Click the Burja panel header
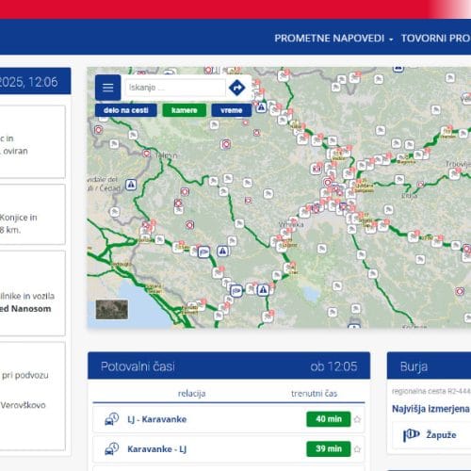This screenshot has width=471, height=471. click(x=429, y=365)
